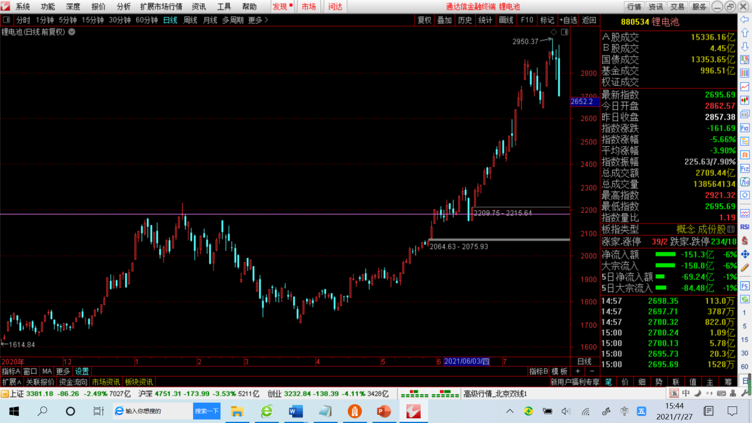
Task: Click the F10 company info sidebar icon
Action: point(745,127)
